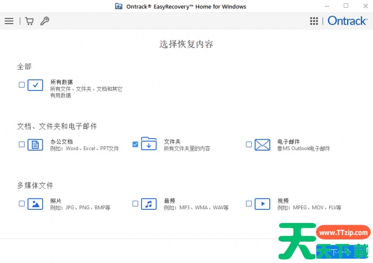373x263 pixels.
Task: Enable the 所有数据 checkbox
Action: (x=21, y=84)
